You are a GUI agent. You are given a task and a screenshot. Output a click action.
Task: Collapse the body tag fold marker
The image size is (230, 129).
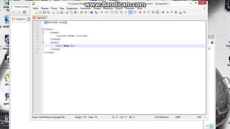(x=43, y=43)
